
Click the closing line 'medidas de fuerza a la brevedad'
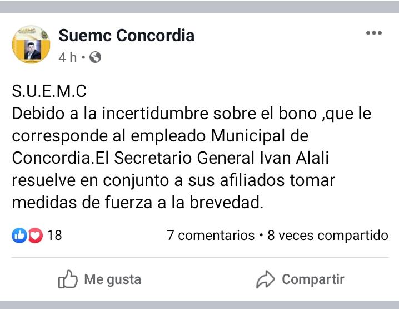[x=137, y=203]
